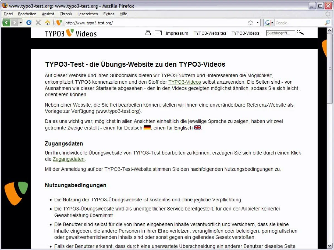334x250 pixels.
Task: Bookmark the page via the star icon
Action: point(251,22)
